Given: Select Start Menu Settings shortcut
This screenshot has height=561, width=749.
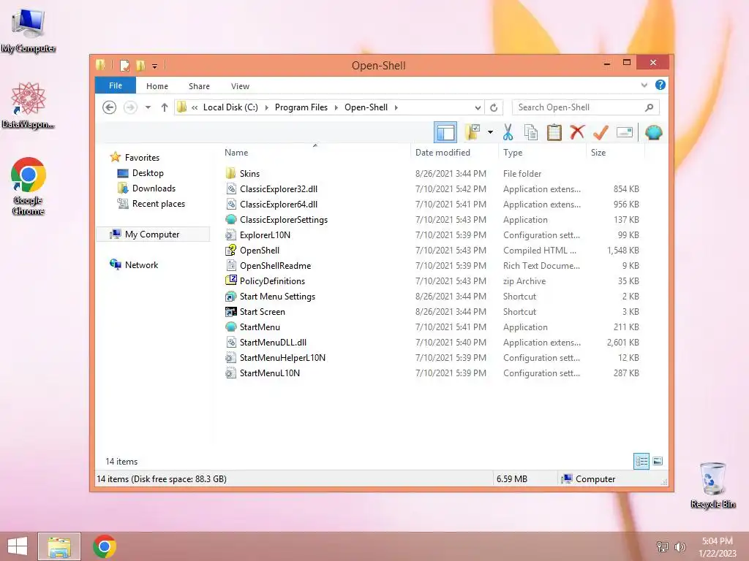Looking at the screenshot, I should [270, 297].
